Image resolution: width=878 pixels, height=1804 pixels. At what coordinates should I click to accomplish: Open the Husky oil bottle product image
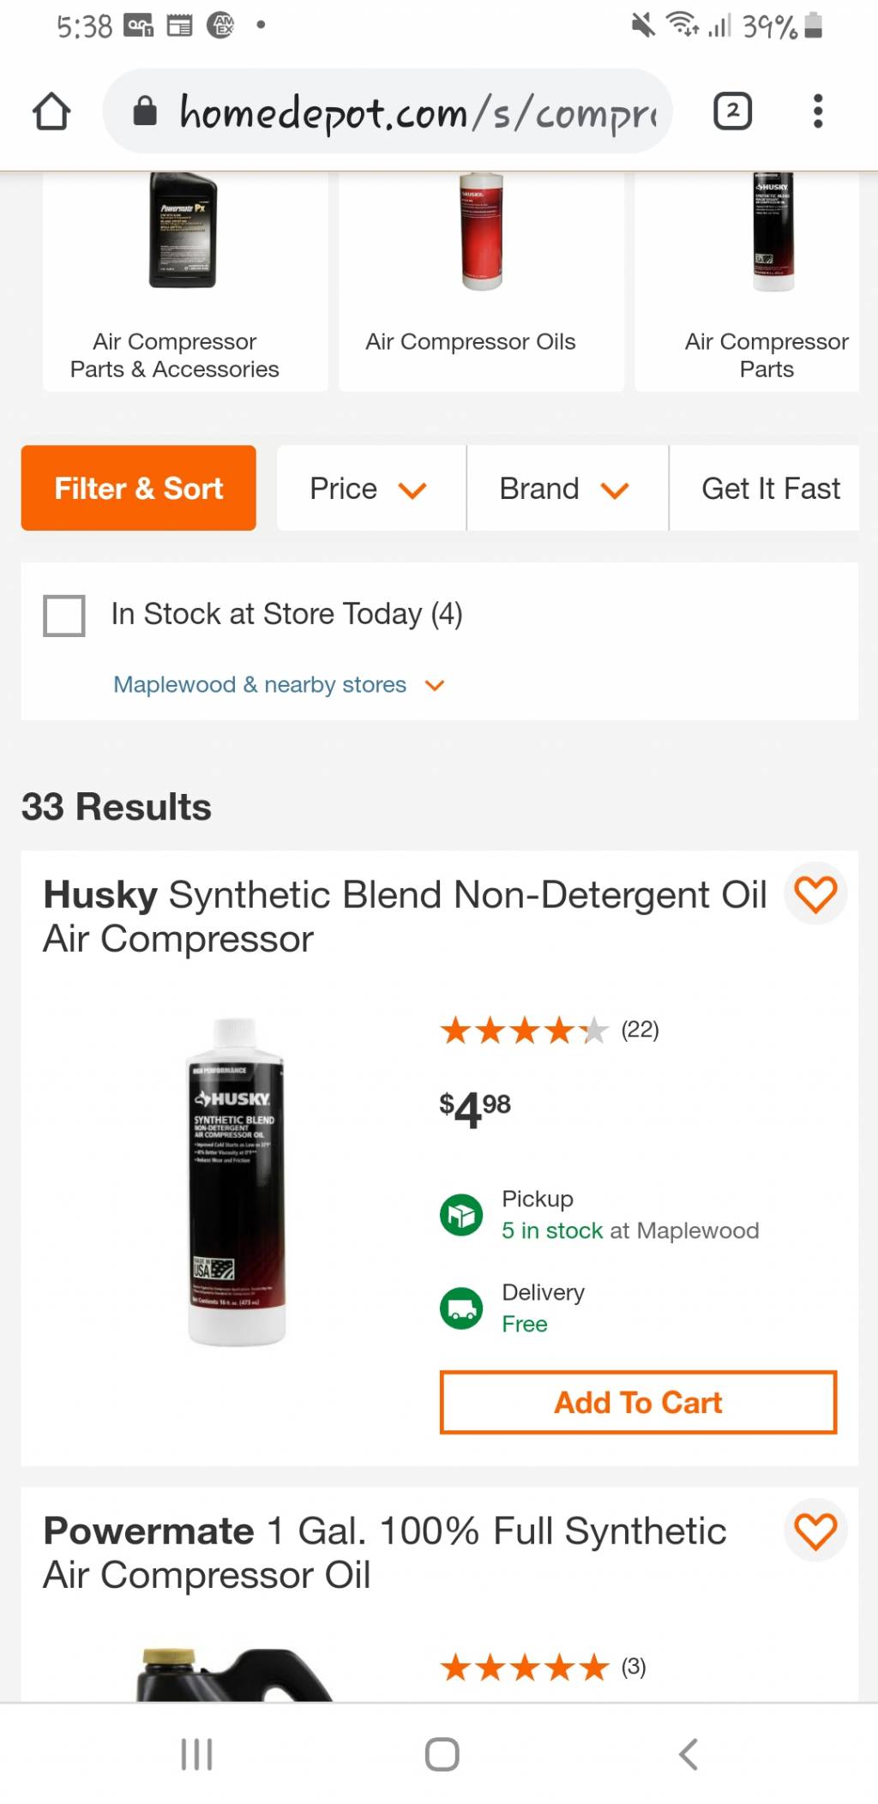click(x=235, y=1182)
